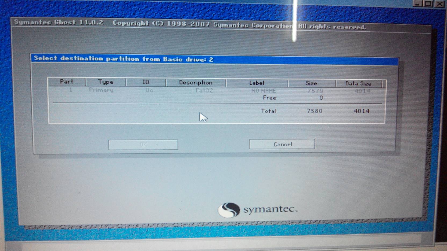Viewport: 447px width, 251px height.
Task: Maximize the outer window
Action: [428, 3]
